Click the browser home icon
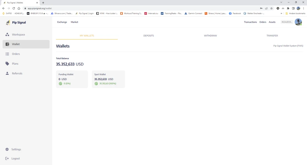This screenshot has width=307, height=165. tap(19, 8)
